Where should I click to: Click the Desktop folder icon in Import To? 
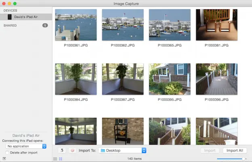(x=103, y=150)
